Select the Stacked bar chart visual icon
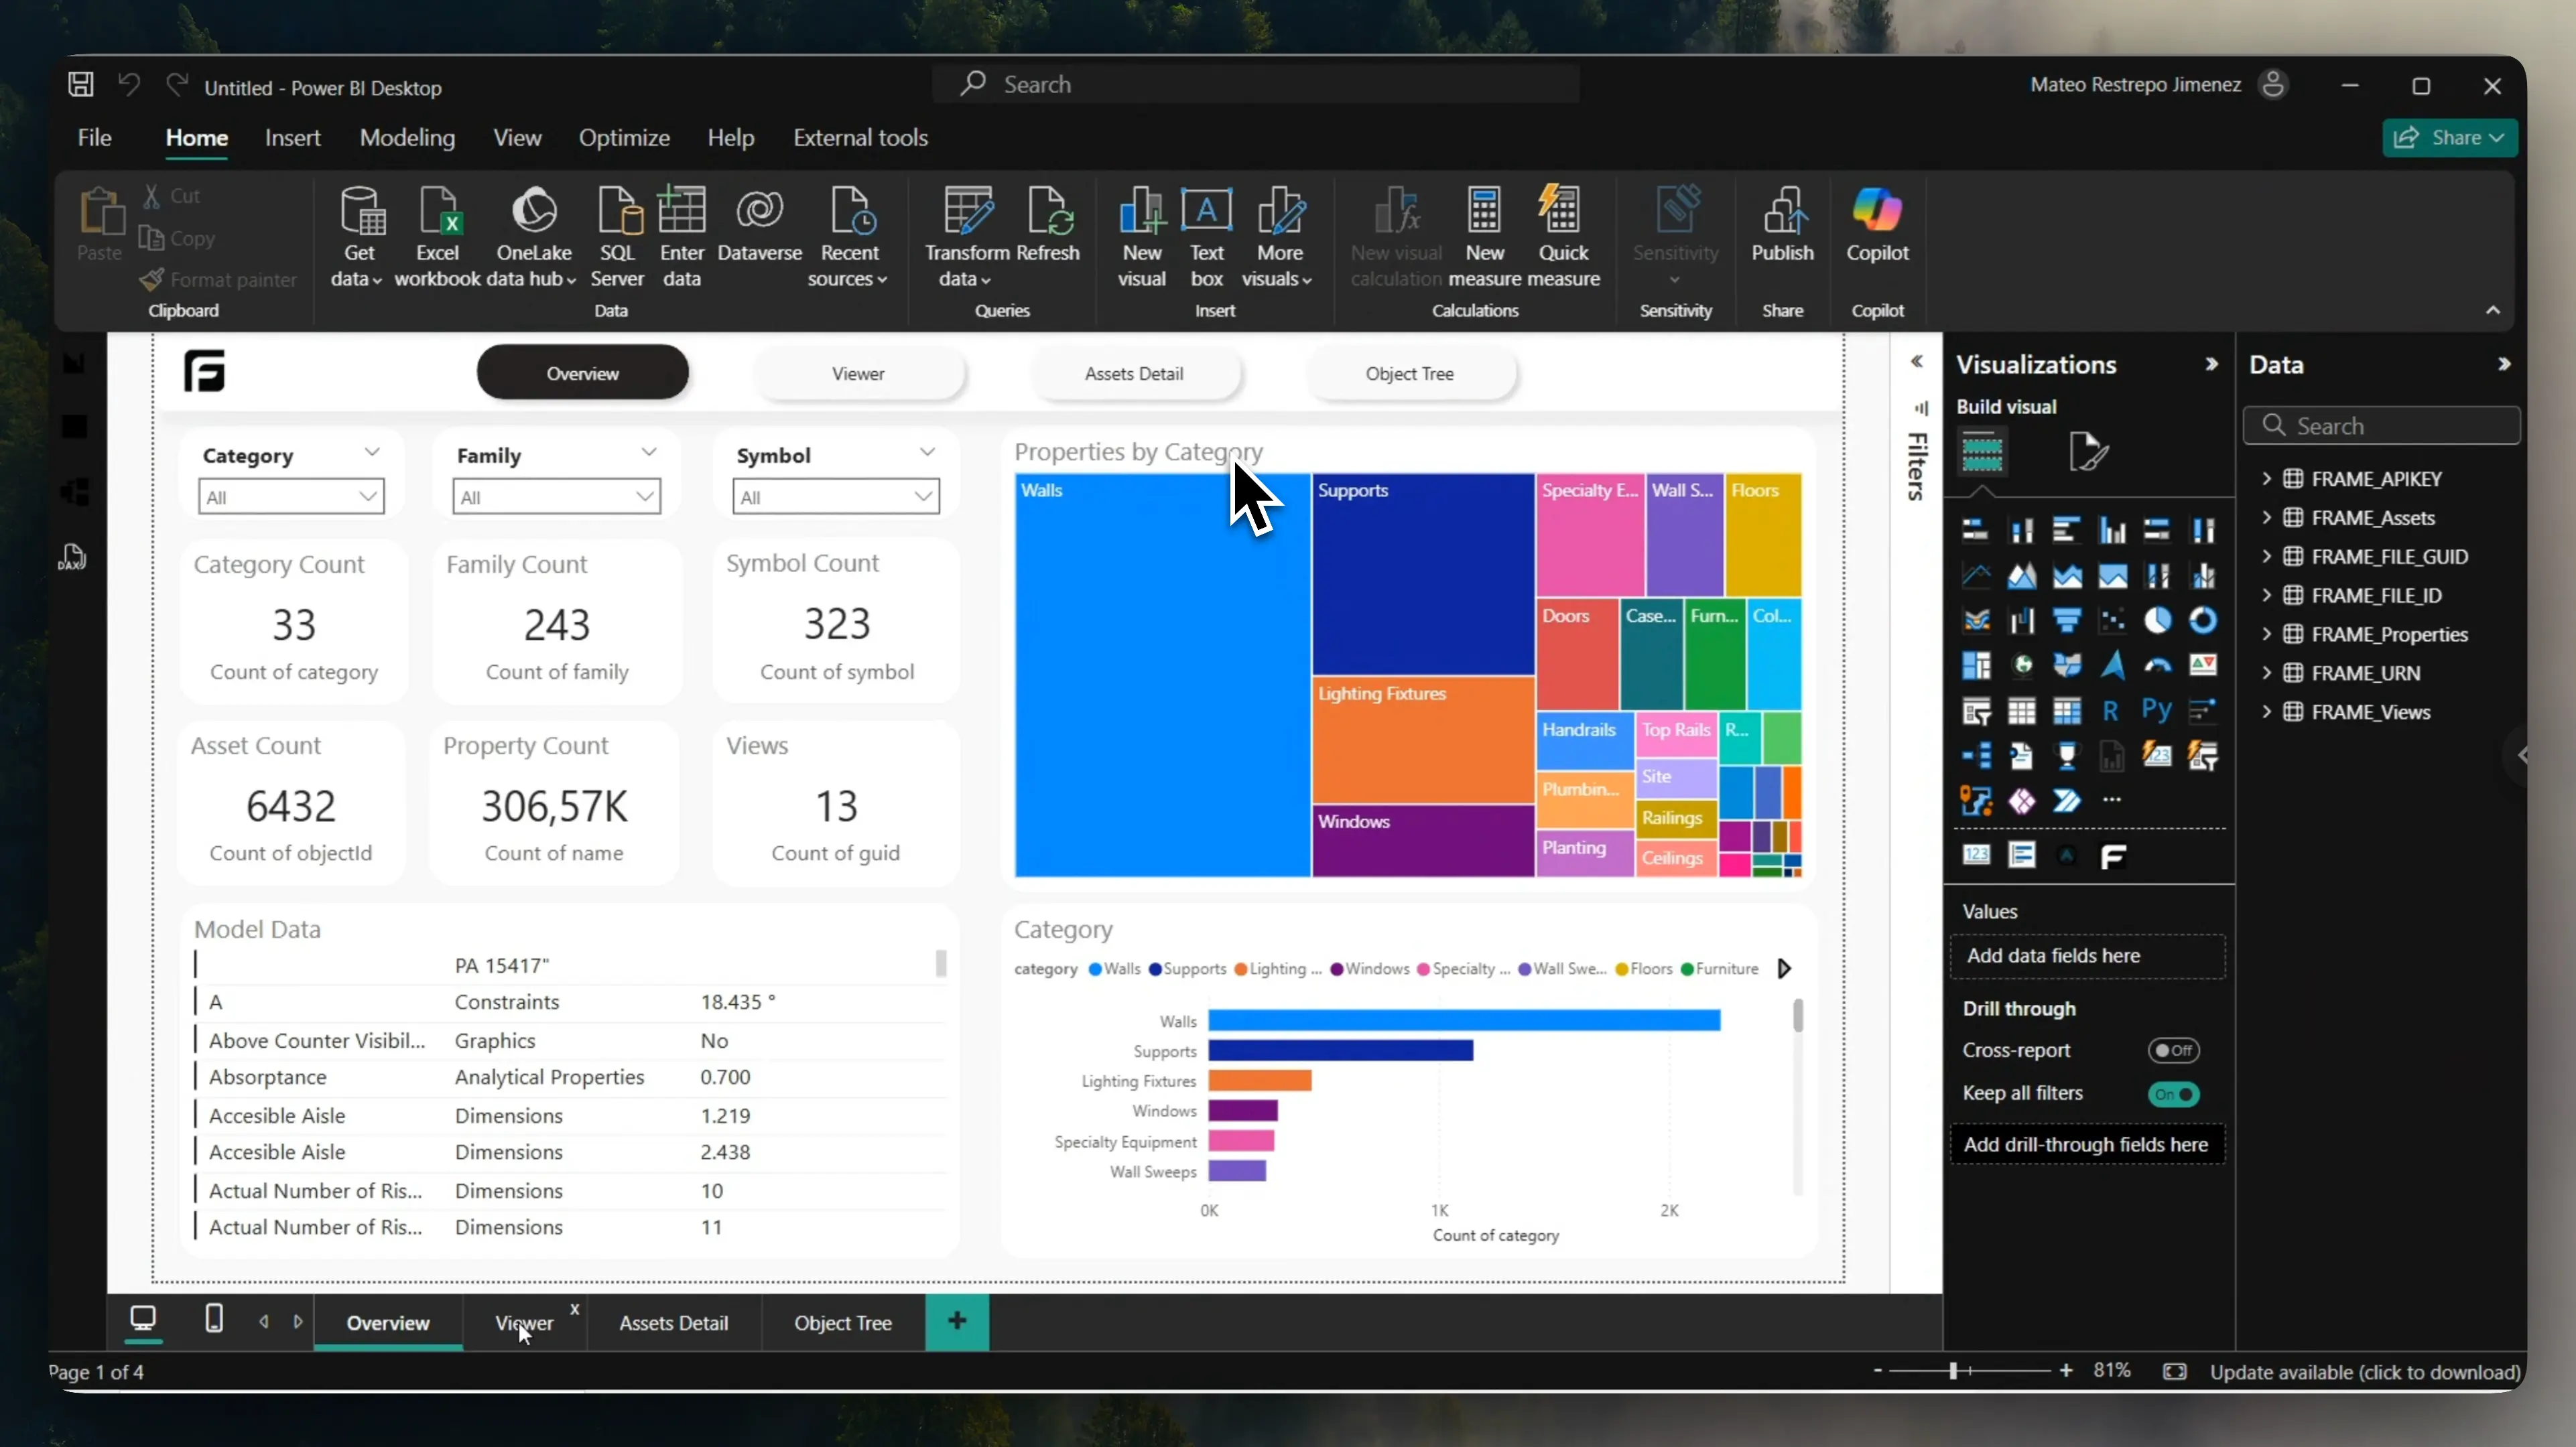Image resolution: width=2576 pixels, height=1447 pixels. point(1977,532)
